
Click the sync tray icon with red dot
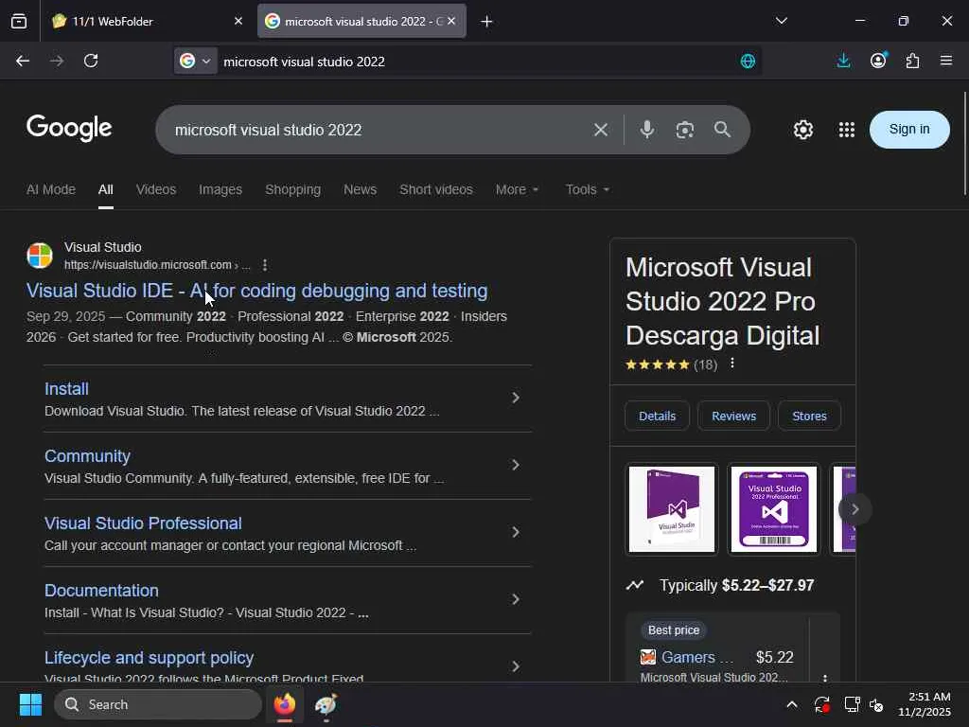click(x=822, y=704)
